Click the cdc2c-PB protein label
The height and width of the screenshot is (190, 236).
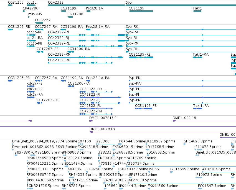point(35,83)
